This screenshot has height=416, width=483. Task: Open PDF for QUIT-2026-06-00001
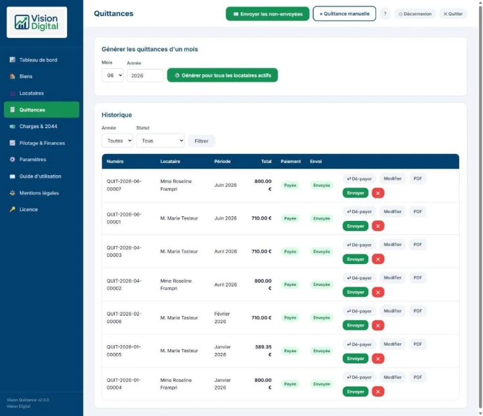point(418,211)
